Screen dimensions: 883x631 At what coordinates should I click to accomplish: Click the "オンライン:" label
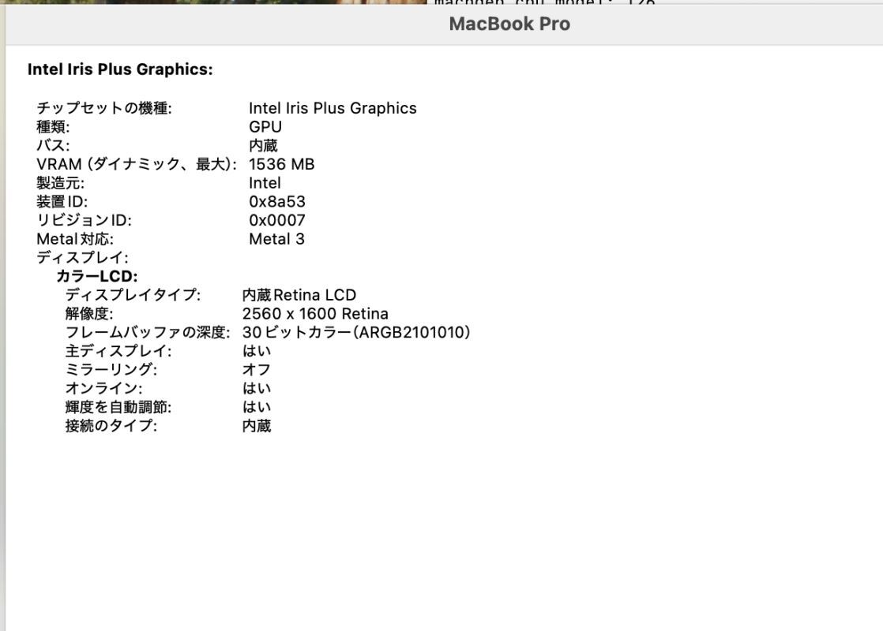(103, 388)
